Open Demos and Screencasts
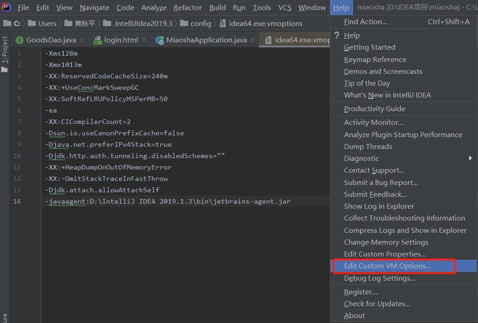 pyautogui.click(x=404, y=72)
